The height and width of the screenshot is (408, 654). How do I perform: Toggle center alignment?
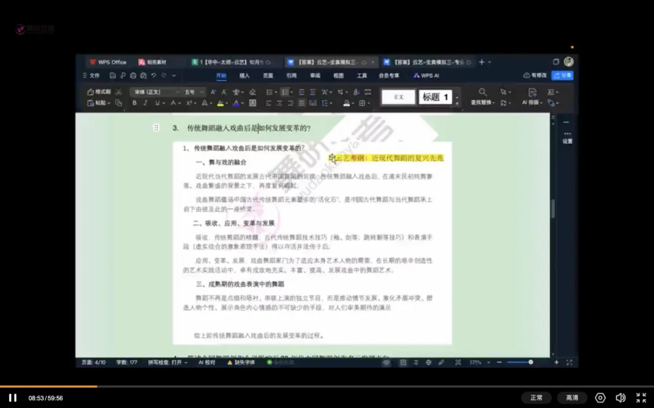(279, 103)
